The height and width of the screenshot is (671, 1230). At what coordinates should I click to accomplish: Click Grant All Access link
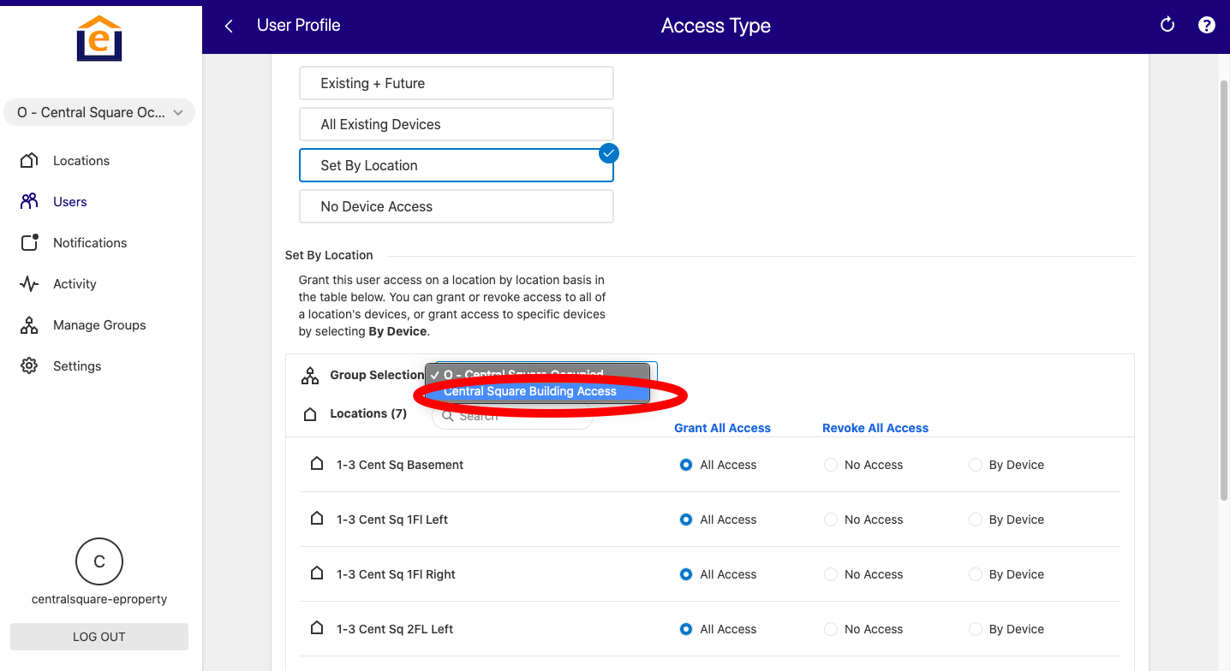pos(722,428)
